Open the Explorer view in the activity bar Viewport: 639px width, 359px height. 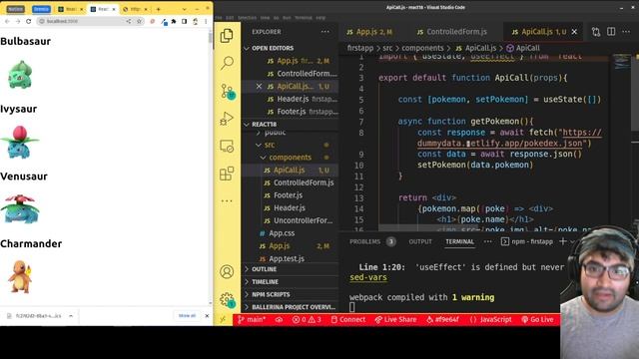pos(227,36)
